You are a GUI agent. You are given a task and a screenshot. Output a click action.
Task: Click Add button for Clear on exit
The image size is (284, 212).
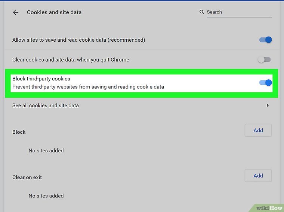coord(258,175)
